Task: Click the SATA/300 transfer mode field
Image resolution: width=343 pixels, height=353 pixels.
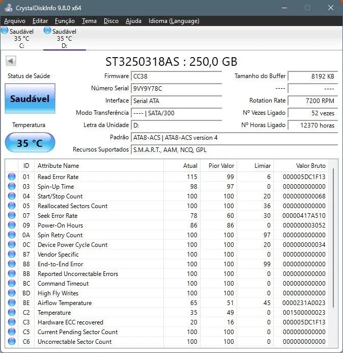Action: (177, 113)
